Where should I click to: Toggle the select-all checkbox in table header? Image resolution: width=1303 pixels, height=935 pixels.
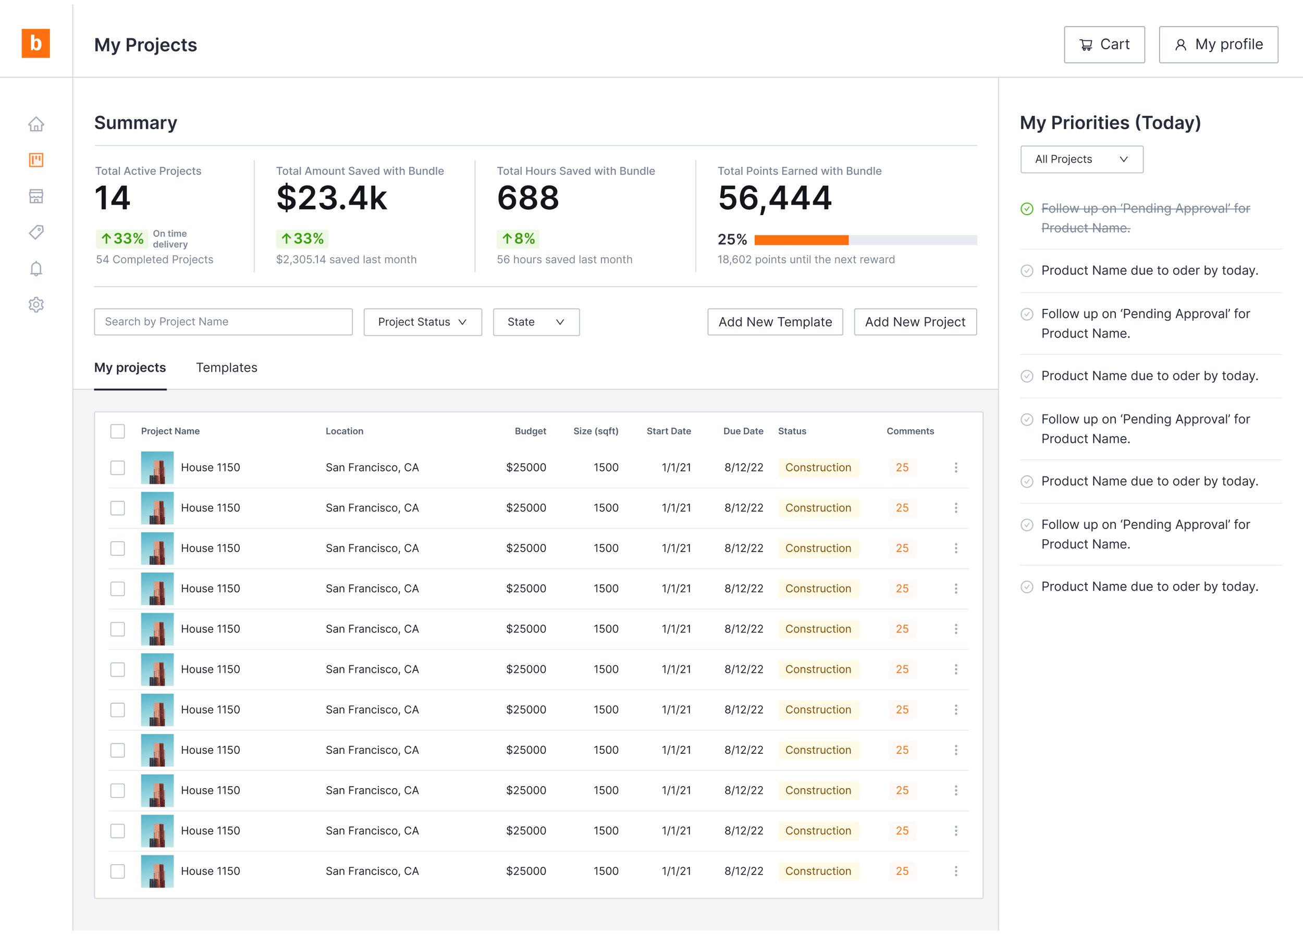click(x=117, y=431)
